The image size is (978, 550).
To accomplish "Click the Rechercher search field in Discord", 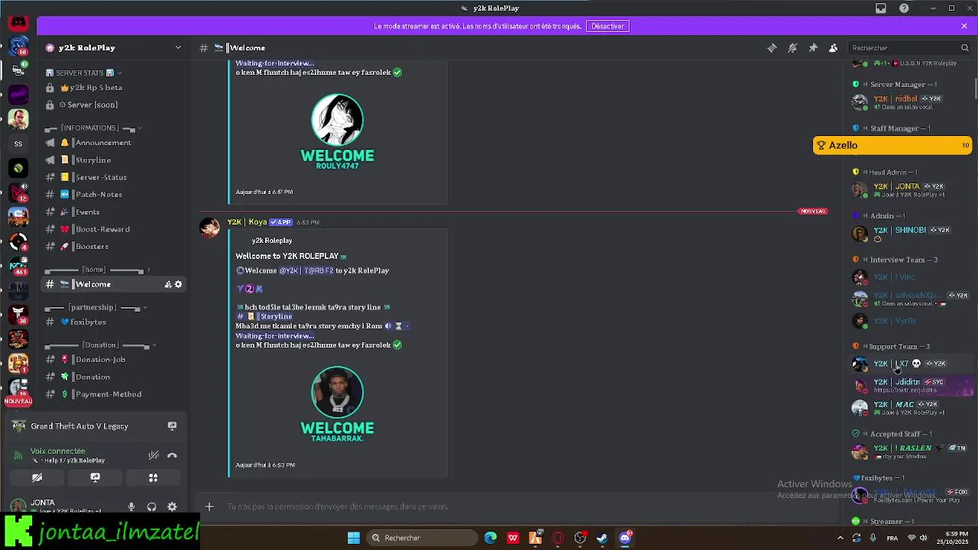I will pos(910,47).
